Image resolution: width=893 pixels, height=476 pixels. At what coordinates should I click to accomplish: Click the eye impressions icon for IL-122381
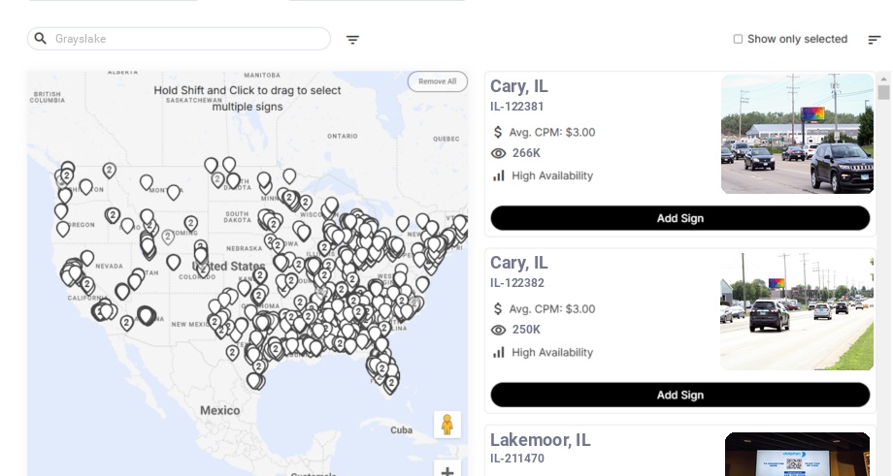498,153
